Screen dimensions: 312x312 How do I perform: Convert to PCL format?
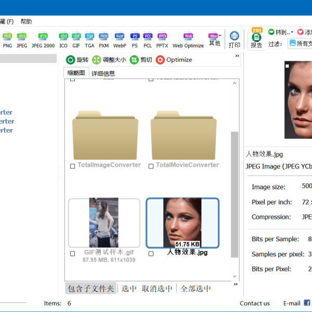pyautogui.click(x=148, y=40)
